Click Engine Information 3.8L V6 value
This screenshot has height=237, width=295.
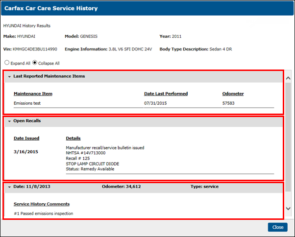click(130, 49)
